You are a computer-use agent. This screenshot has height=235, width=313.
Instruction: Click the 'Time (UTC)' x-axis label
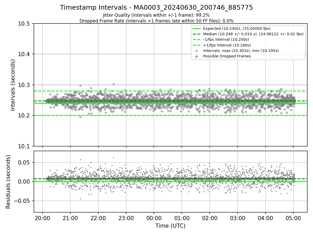170,226
